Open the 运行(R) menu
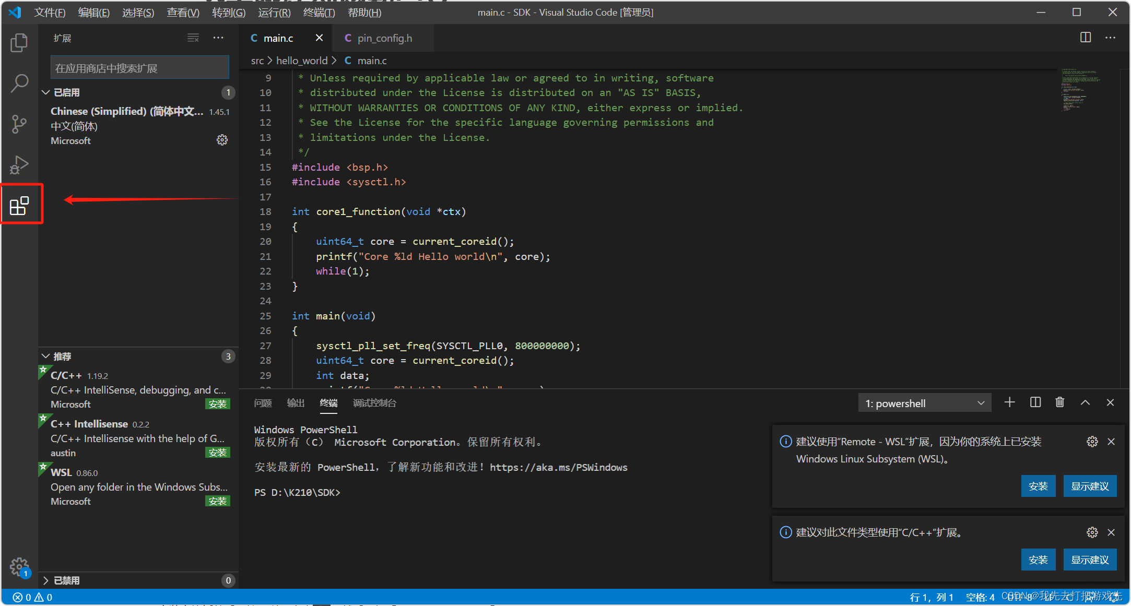This screenshot has height=606, width=1131. 274,13
